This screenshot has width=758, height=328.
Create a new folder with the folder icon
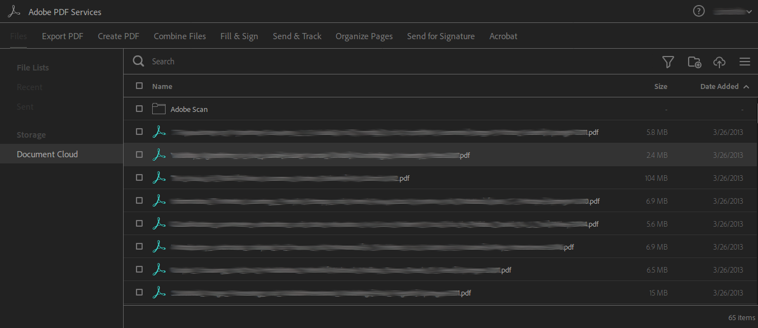coord(694,62)
